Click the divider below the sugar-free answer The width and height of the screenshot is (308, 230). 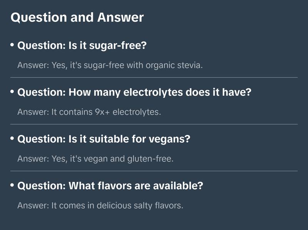[x=154, y=77]
